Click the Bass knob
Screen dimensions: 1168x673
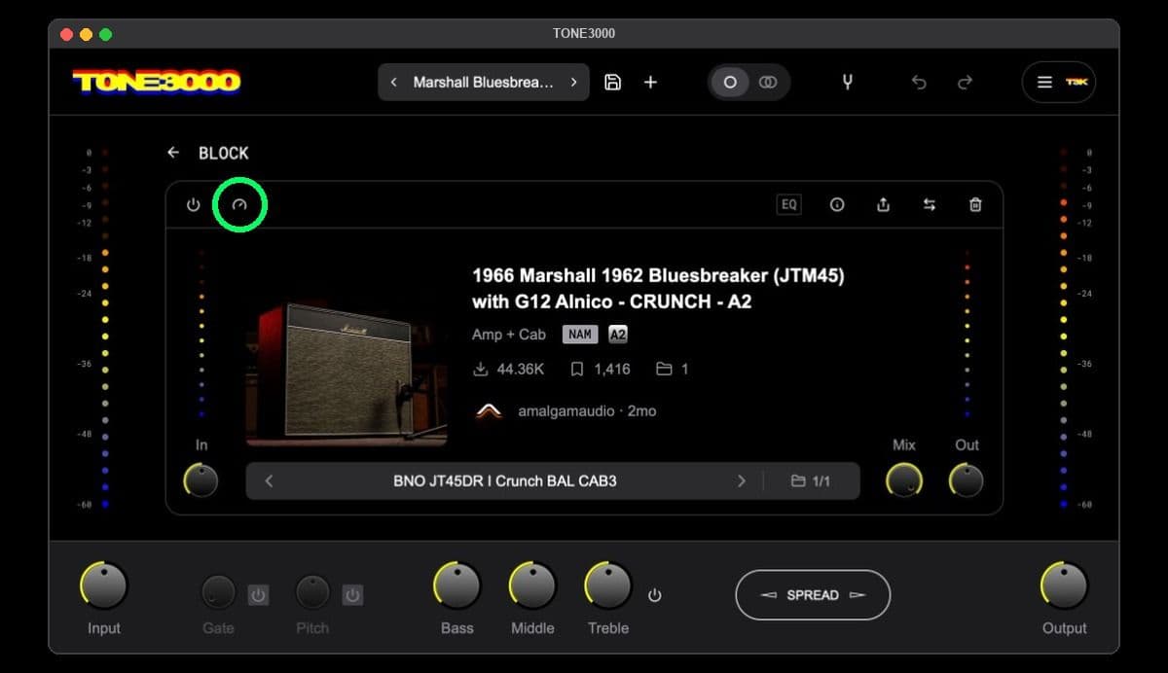[456, 585]
